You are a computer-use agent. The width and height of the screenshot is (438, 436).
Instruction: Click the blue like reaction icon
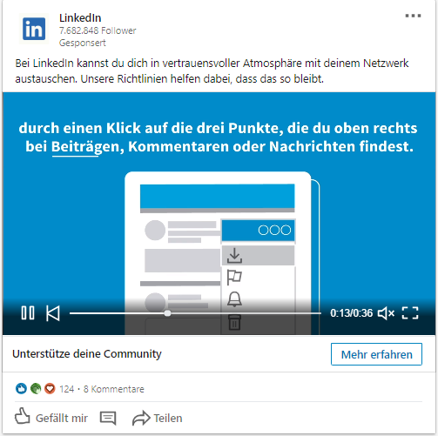coord(21,388)
